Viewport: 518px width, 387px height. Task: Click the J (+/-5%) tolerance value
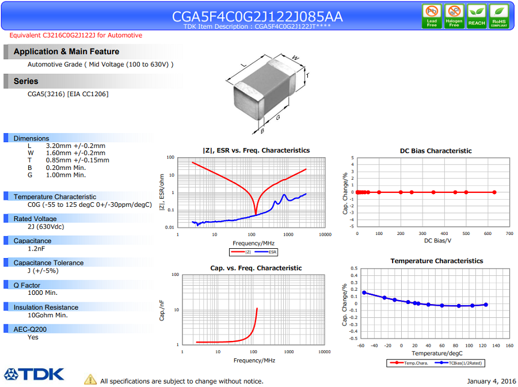[x=43, y=271]
